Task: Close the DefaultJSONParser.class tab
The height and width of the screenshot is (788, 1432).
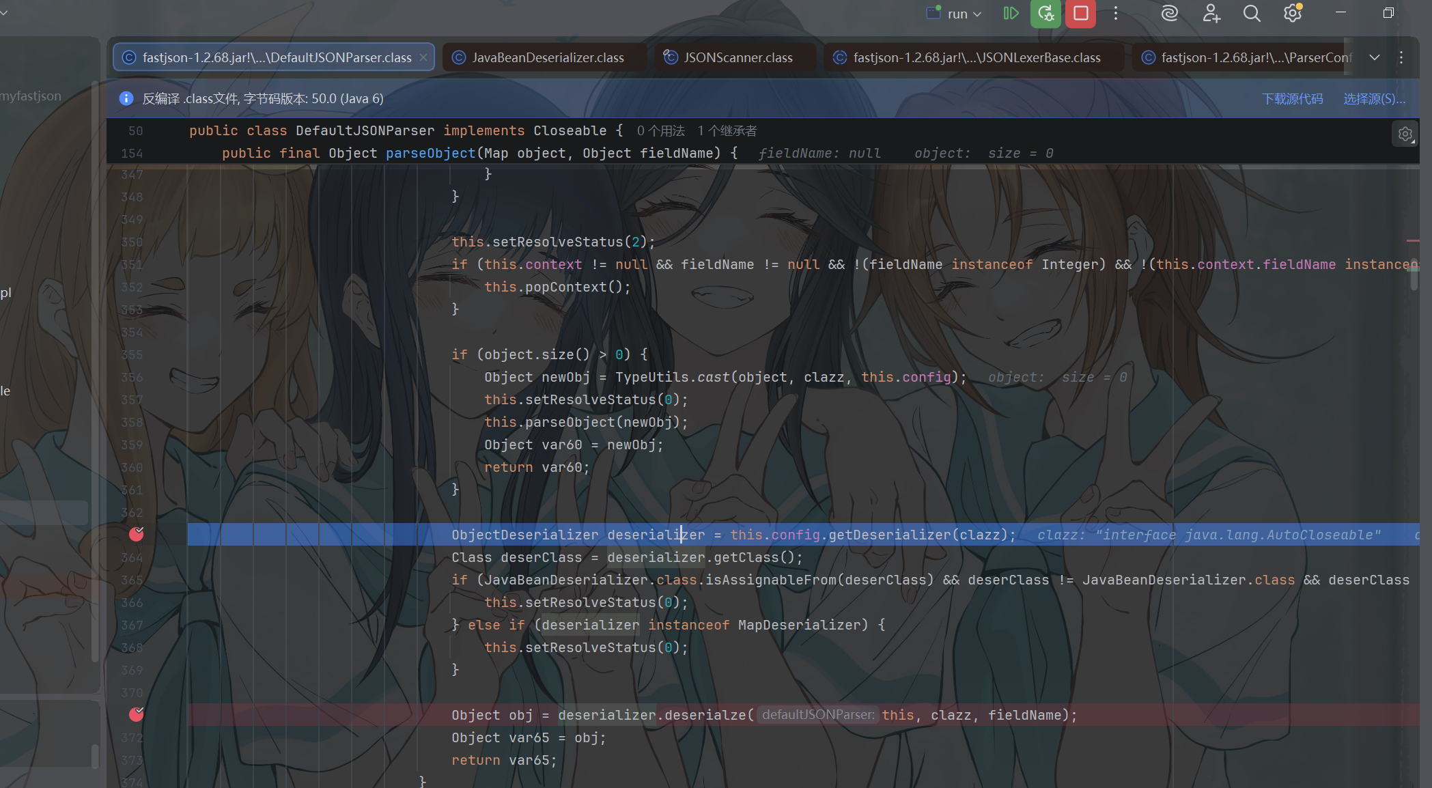Action: (x=423, y=57)
